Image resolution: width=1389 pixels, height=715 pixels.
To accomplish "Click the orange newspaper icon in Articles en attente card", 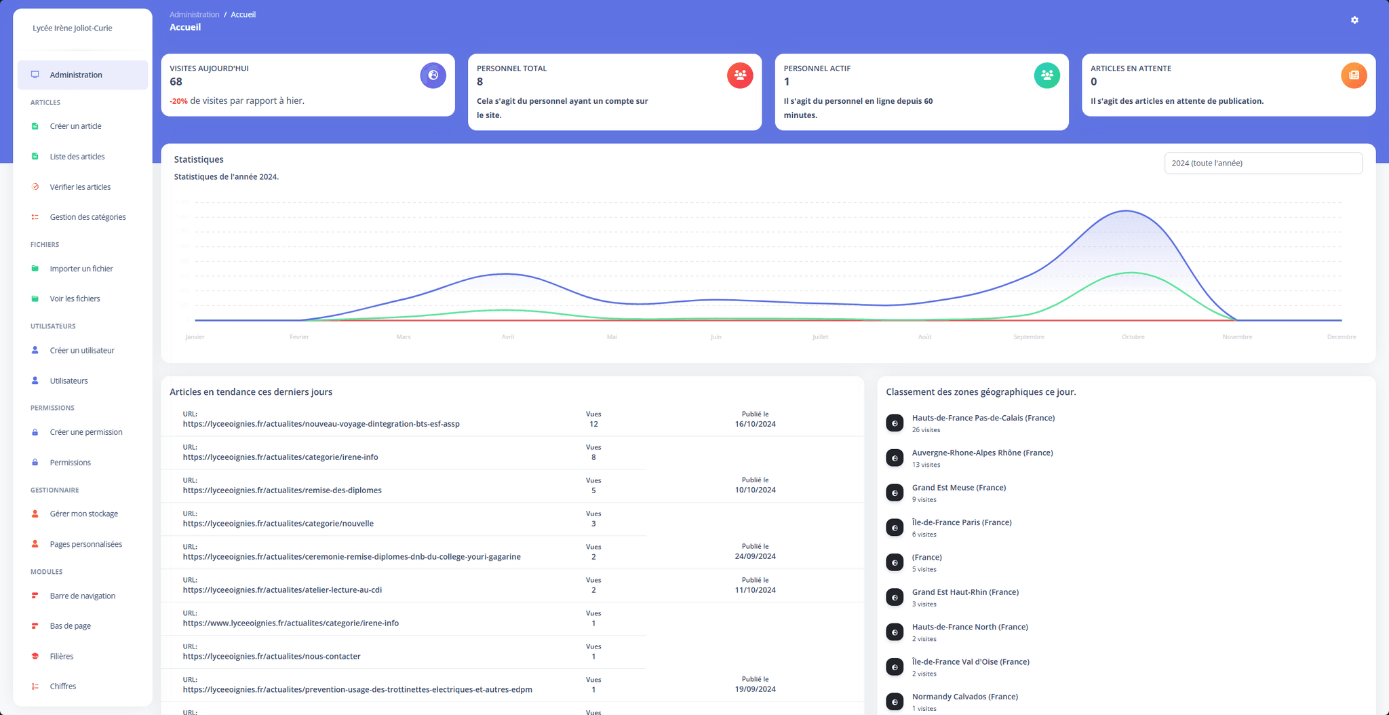I will 1354,75.
